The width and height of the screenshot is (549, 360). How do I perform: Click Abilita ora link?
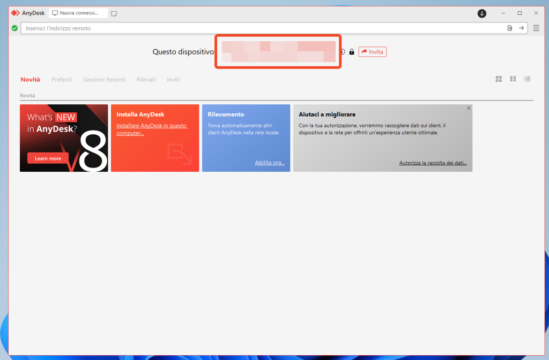(x=270, y=163)
